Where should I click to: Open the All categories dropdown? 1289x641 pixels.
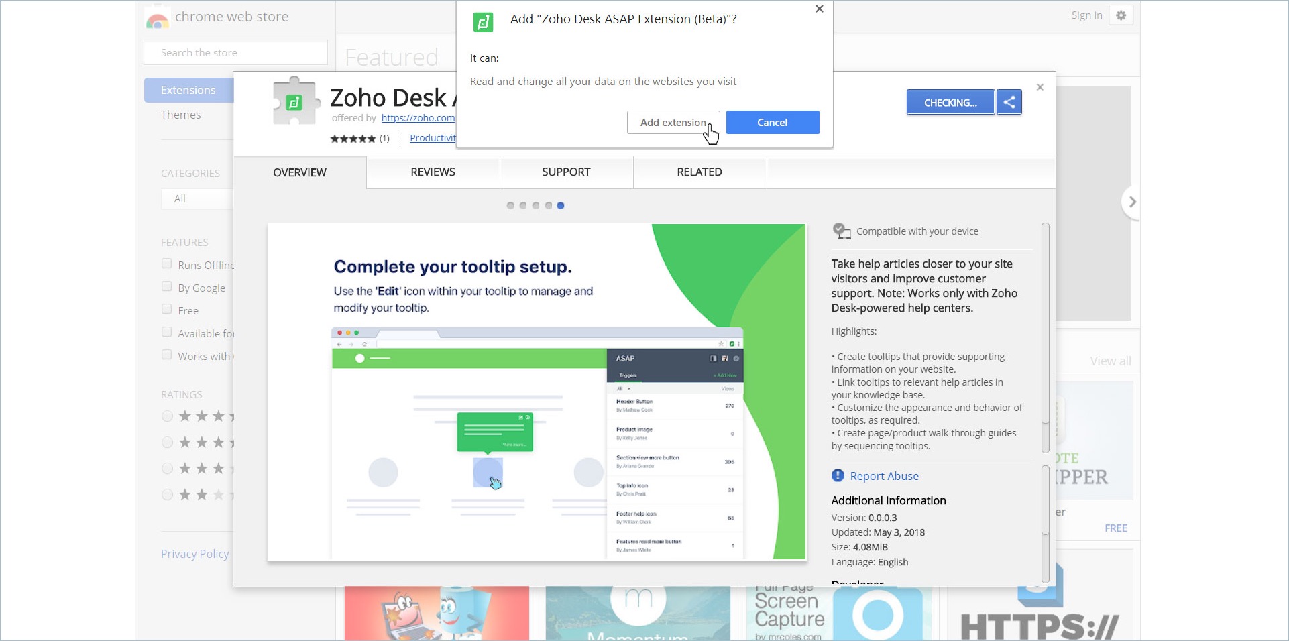click(x=197, y=199)
